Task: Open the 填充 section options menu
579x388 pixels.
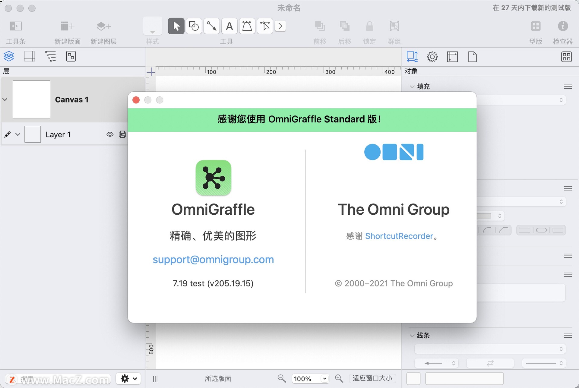Action: click(x=568, y=87)
